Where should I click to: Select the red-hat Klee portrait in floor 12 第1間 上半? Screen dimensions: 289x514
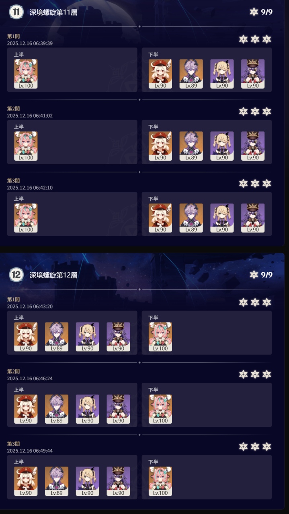[26, 337]
